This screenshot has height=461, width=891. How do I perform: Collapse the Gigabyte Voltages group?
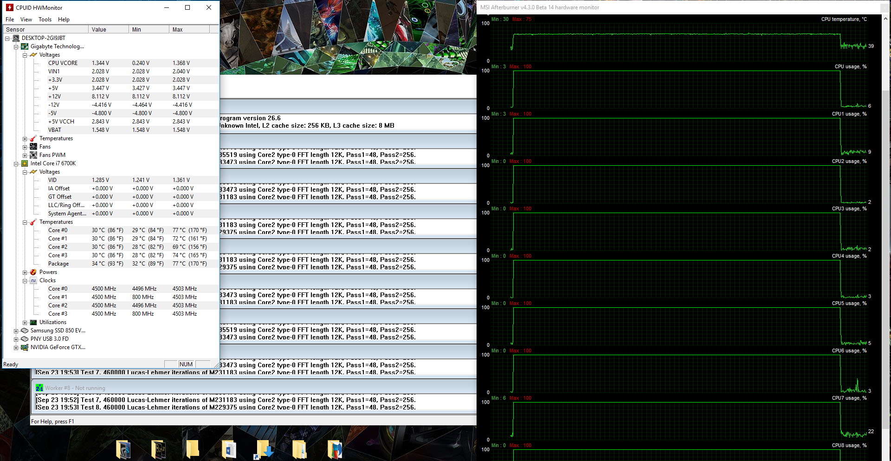[25, 55]
